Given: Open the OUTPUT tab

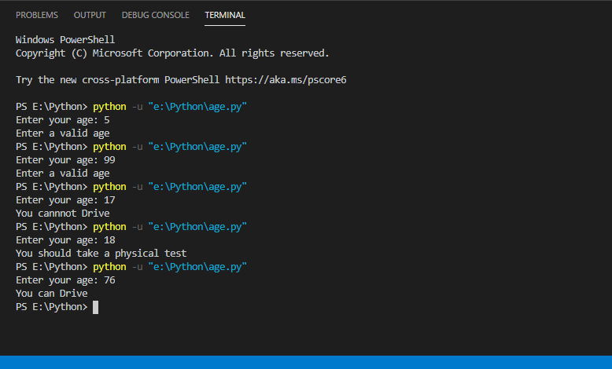Looking at the screenshot, I should click(90, 15).
